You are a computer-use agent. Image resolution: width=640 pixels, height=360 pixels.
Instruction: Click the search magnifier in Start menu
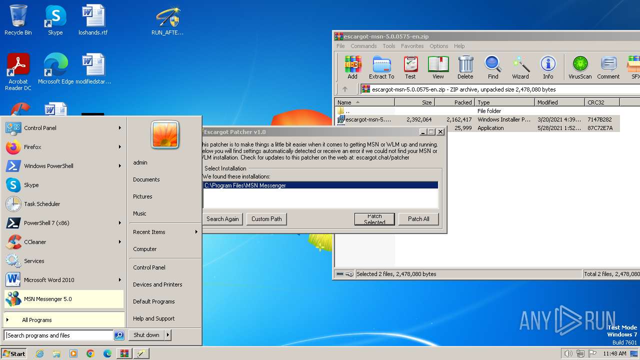pos(119,335)
